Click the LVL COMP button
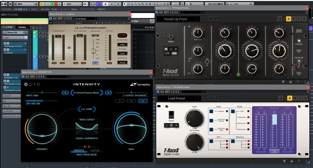 (86, 109)
